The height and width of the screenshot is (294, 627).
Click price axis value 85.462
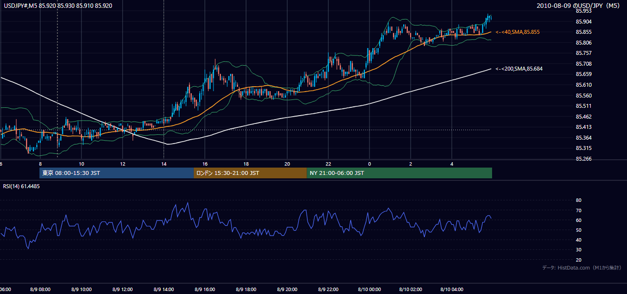click(x=583, y=117)
